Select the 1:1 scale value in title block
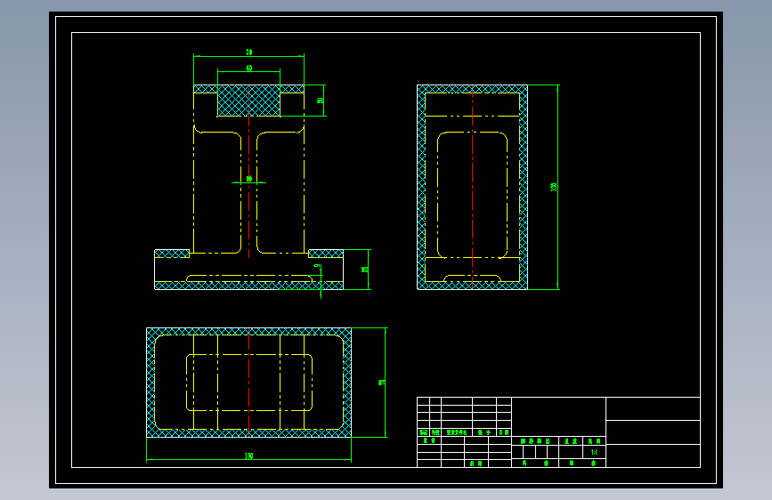This screenshot has width=772, height=500. pos(594,452)
